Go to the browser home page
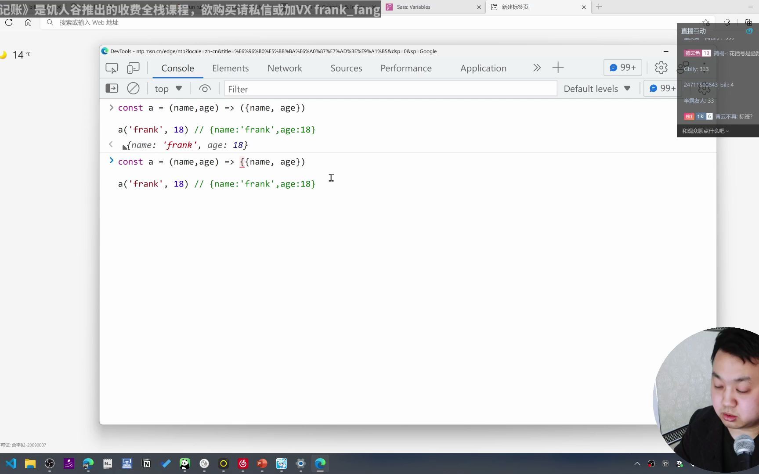759x474 pixels. [x=28, y=22]
